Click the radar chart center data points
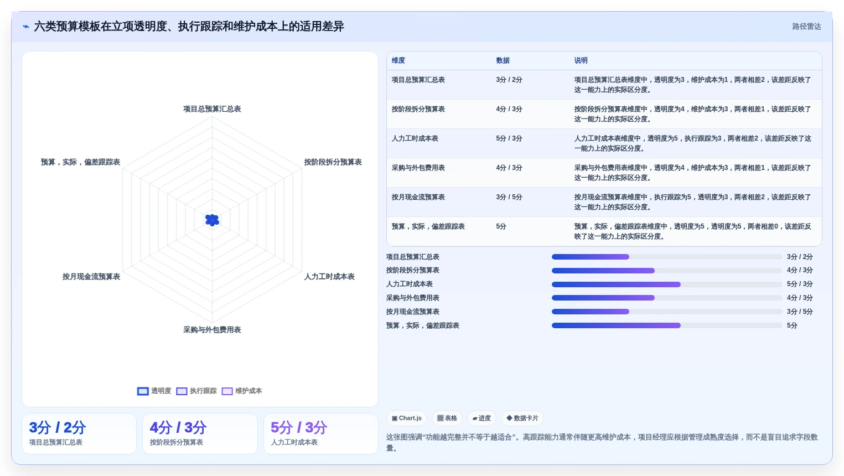 pyautogui.click(x=212, y=220)
